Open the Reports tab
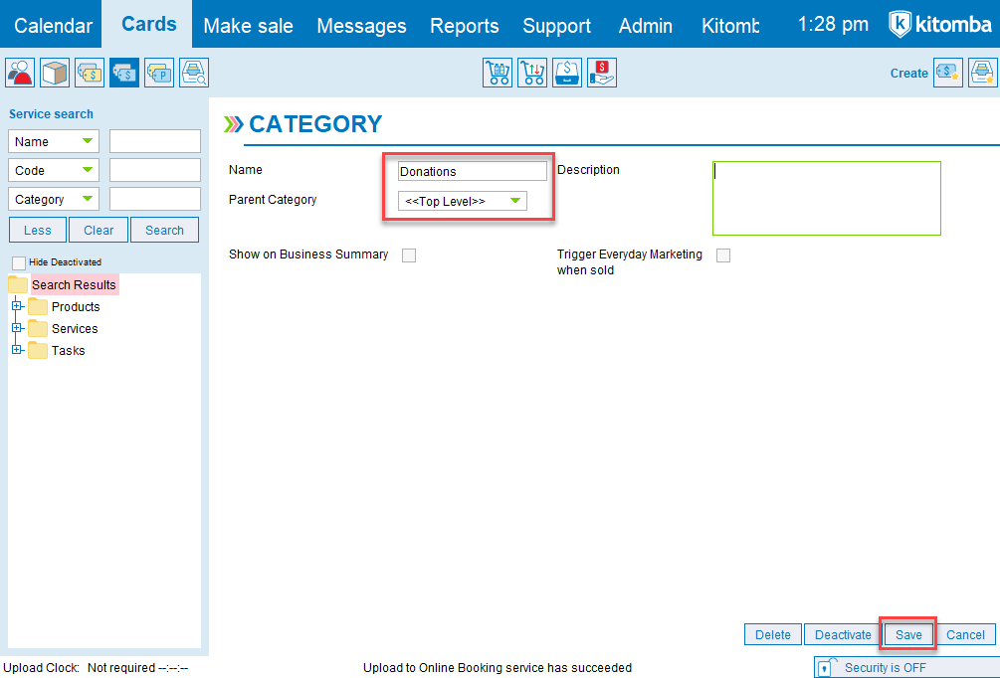The image size is (1000, 678). [x=465, y=26]
